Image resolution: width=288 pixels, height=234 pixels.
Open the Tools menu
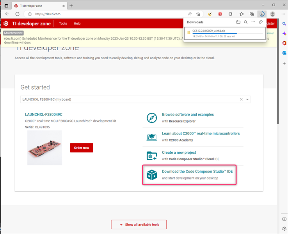click(x=63, y=23)
